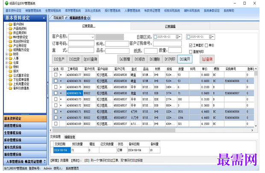This screenshot has width=265, height=173.
Task: Check the row box for order A2406040177
Action: pyautogui.click(x=56, y=74)
